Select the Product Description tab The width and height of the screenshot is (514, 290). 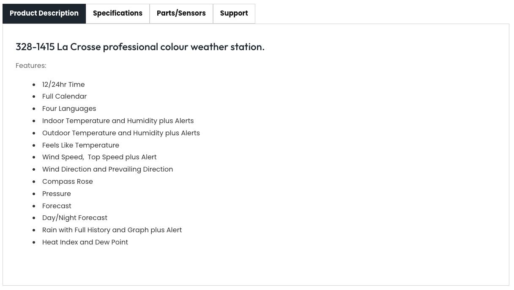tap(44, 13)
